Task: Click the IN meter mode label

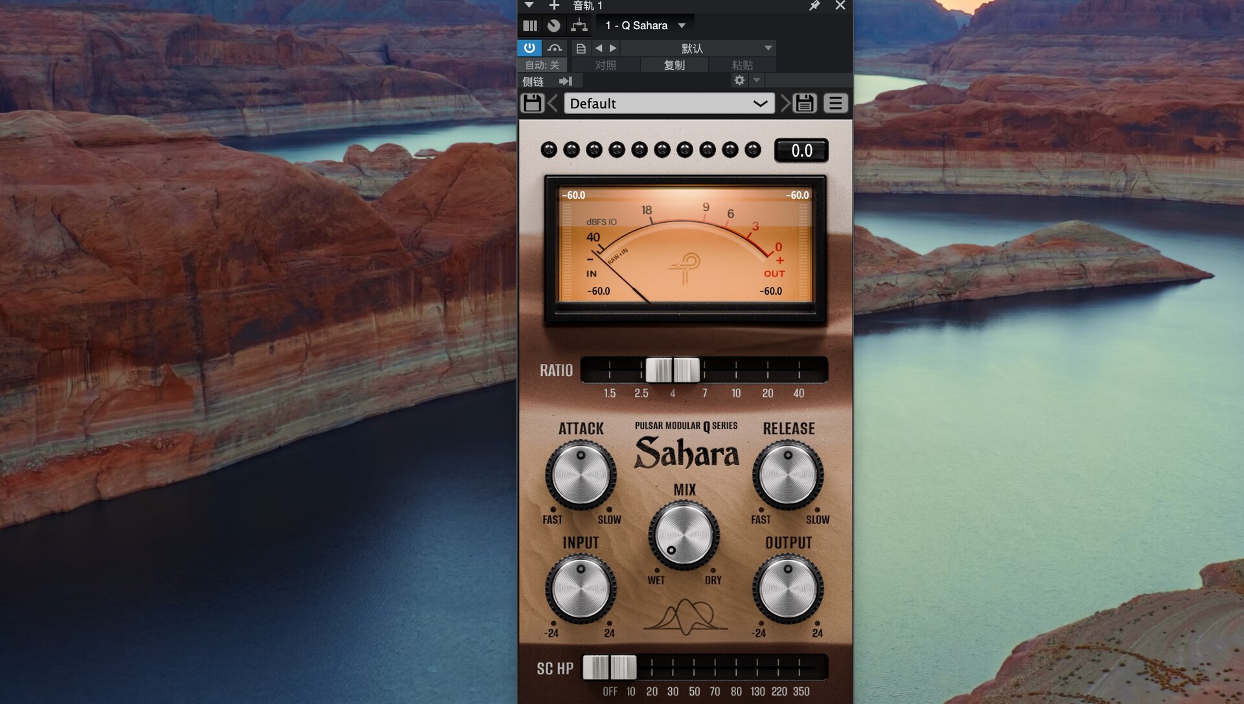Action: 591,274
